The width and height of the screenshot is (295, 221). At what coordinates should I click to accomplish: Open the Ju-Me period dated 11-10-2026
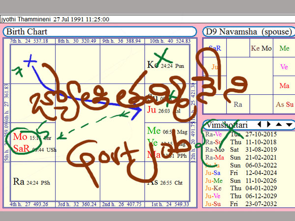pos(248,181)
